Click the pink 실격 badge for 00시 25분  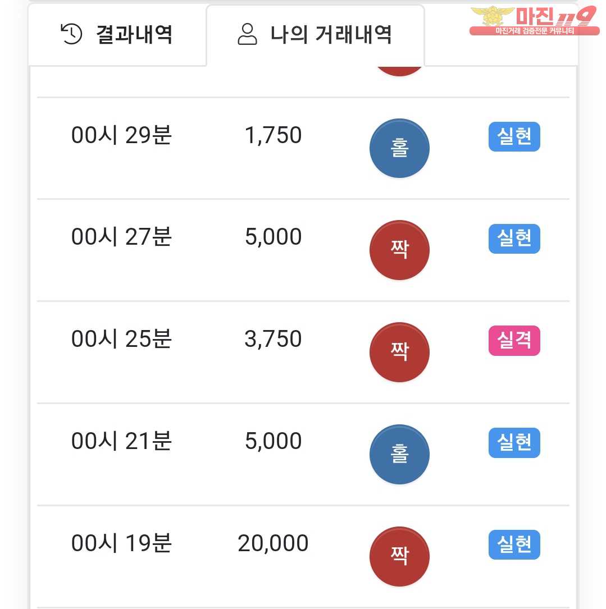coord(514,341)
